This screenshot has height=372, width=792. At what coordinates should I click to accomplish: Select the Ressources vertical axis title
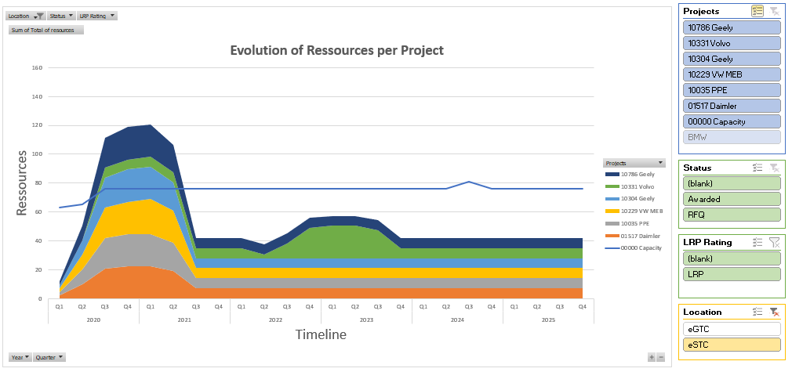coord(21,182)
